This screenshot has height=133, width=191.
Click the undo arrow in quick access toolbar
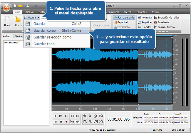point(35,6)
